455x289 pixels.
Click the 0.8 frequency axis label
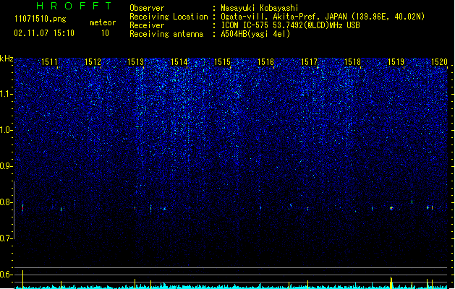6,202
